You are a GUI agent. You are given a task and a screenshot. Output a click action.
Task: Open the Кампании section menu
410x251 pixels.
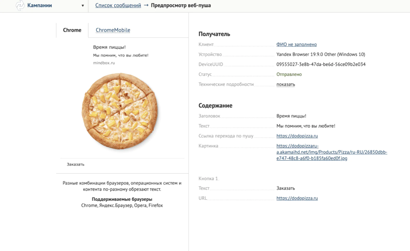[x=39, y=5]
